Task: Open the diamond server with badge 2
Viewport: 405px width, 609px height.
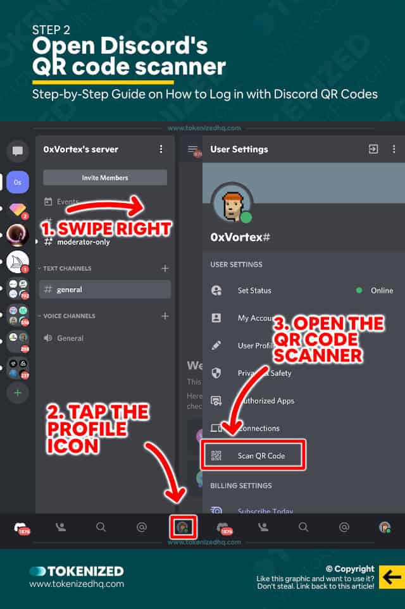Action: 18,210
